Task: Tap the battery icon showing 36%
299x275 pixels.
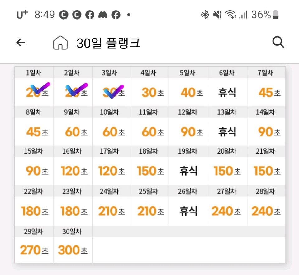Action: coord(276,15)
